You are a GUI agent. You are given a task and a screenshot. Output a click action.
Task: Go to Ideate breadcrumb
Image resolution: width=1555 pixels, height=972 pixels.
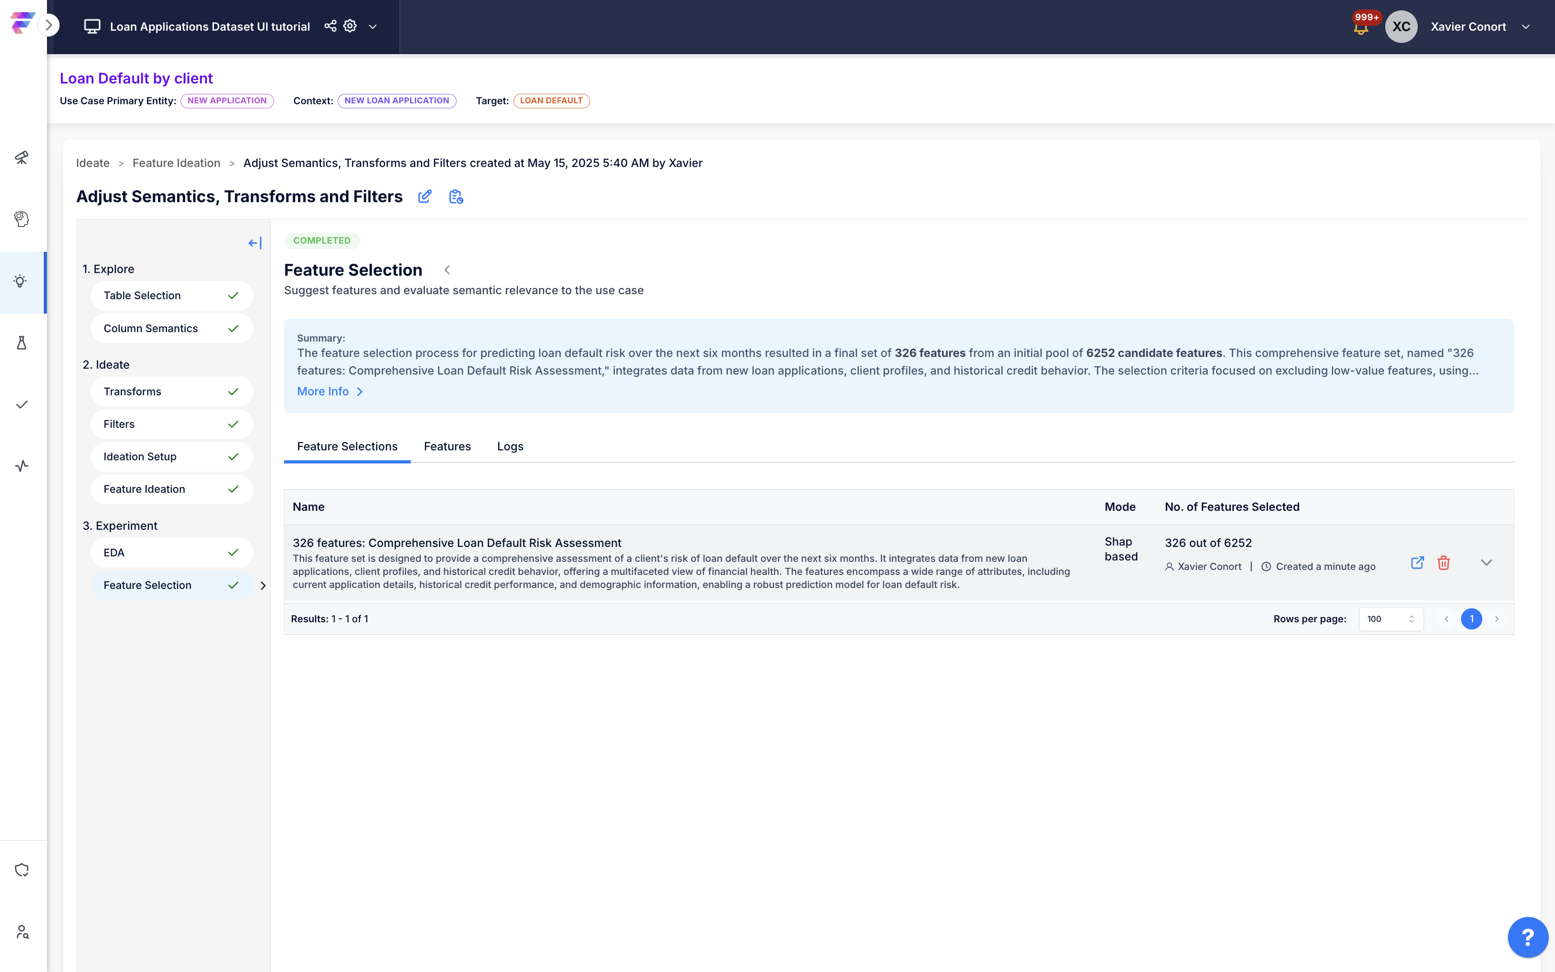(x=93, y=163)
